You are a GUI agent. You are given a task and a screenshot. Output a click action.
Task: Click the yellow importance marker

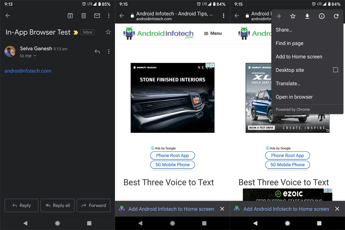click(76, 32)
